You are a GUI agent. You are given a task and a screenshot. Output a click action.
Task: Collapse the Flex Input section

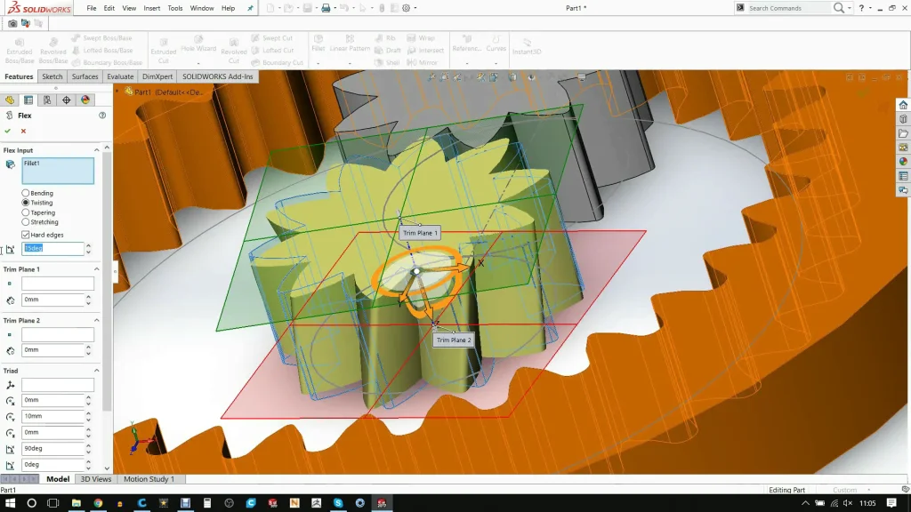click(x=96, y=150)
